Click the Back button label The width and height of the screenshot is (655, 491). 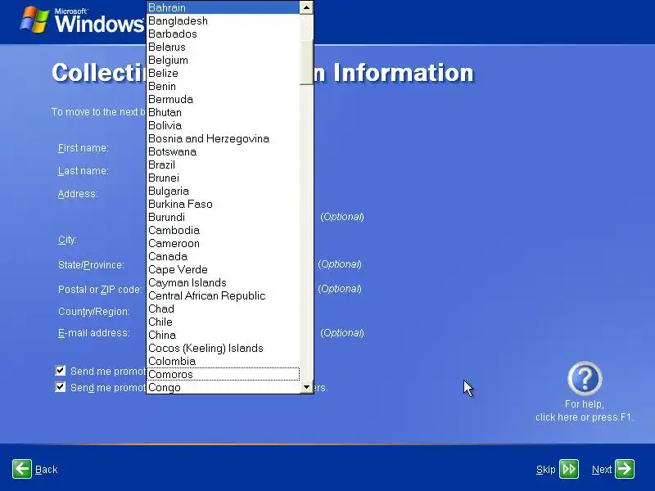47,470
